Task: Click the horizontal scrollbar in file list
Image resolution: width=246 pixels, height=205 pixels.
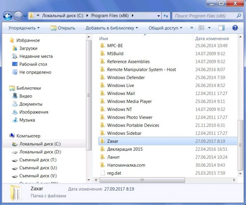Action: click(143, 180)
